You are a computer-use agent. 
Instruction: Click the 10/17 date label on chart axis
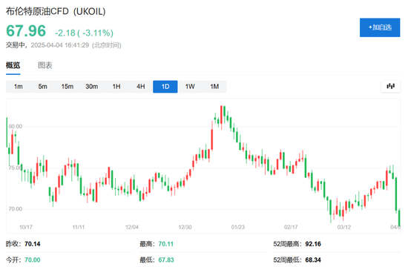[x=26, y=227]
